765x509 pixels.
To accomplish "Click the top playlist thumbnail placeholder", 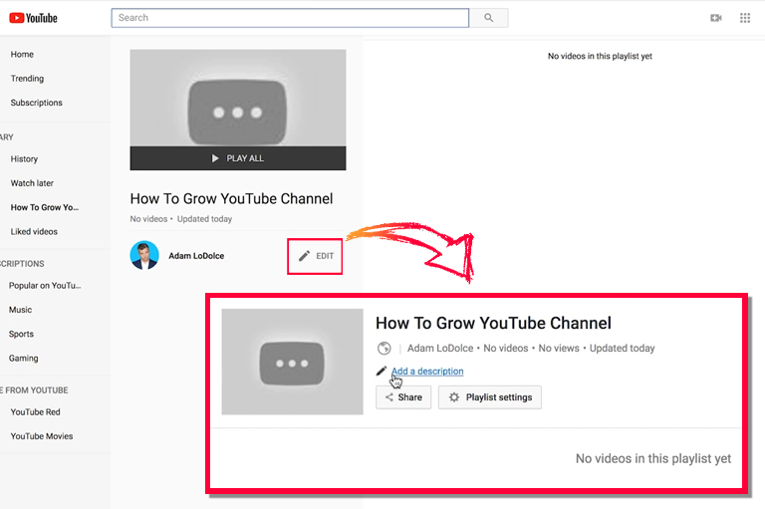I will [238, 98].
